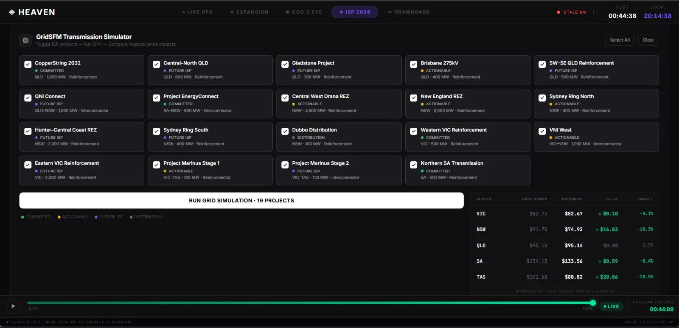Screen dimensions: 679x328
Task: Toggle Sydney Ring North checkbox
Action: (542, 98)
